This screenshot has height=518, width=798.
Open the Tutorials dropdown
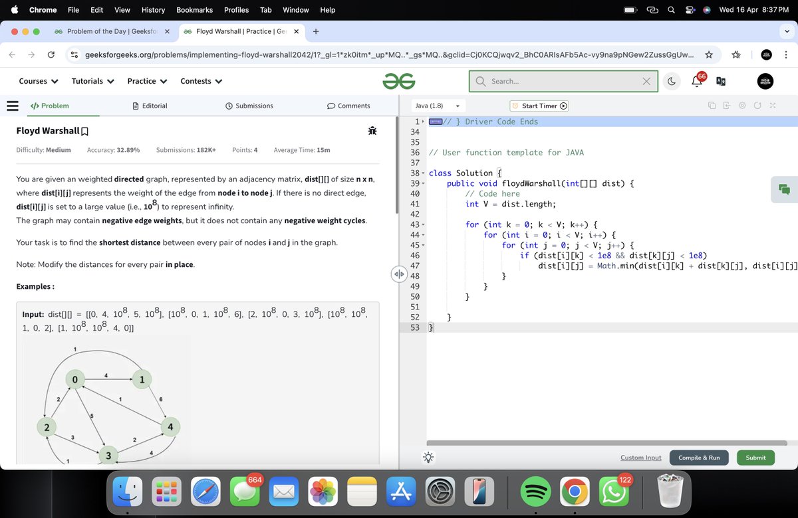[93, 81]
